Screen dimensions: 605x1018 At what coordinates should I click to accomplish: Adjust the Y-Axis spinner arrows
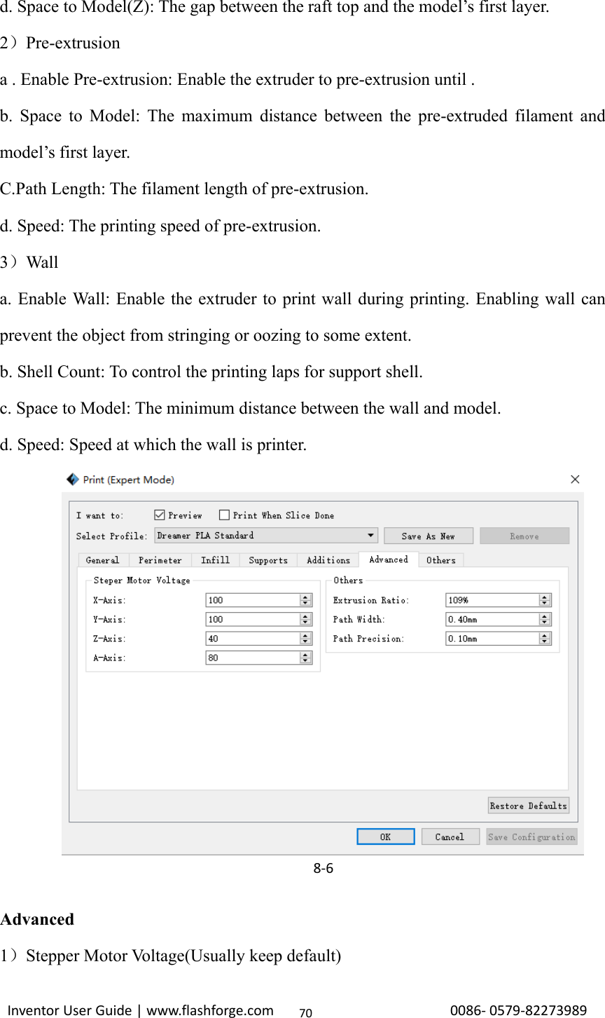[x=305, y=620]
